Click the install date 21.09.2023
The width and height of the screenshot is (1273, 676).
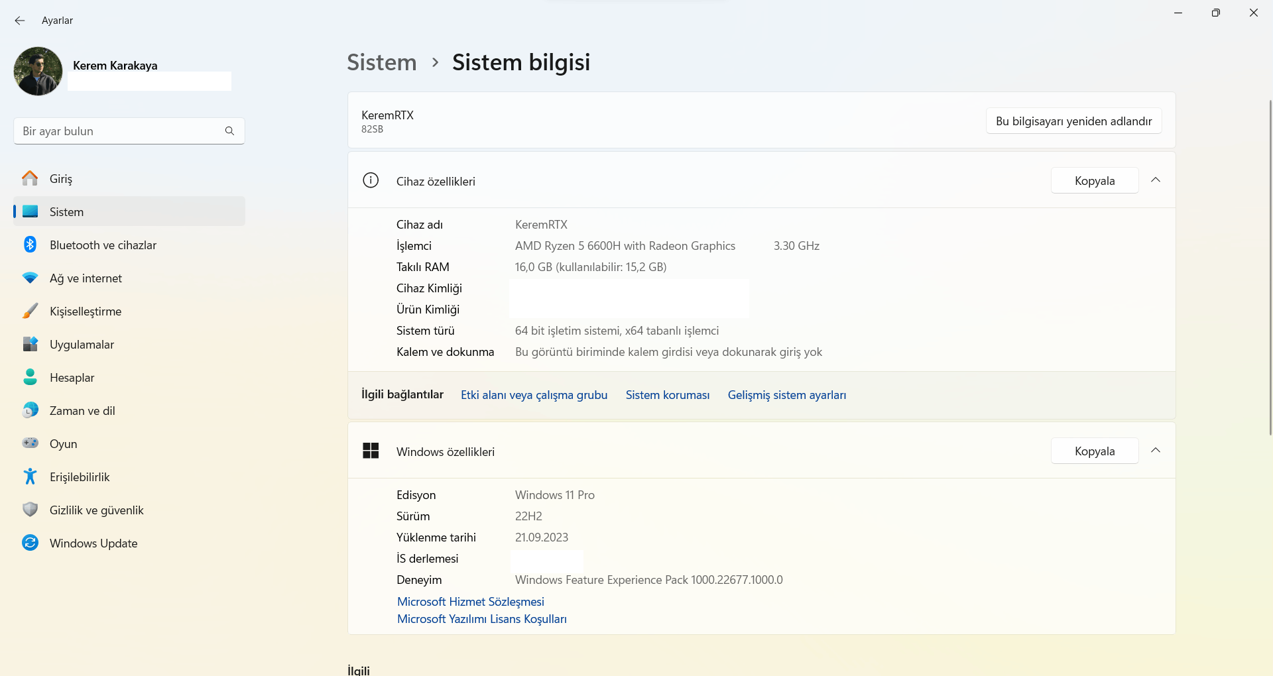pos(542,537)
